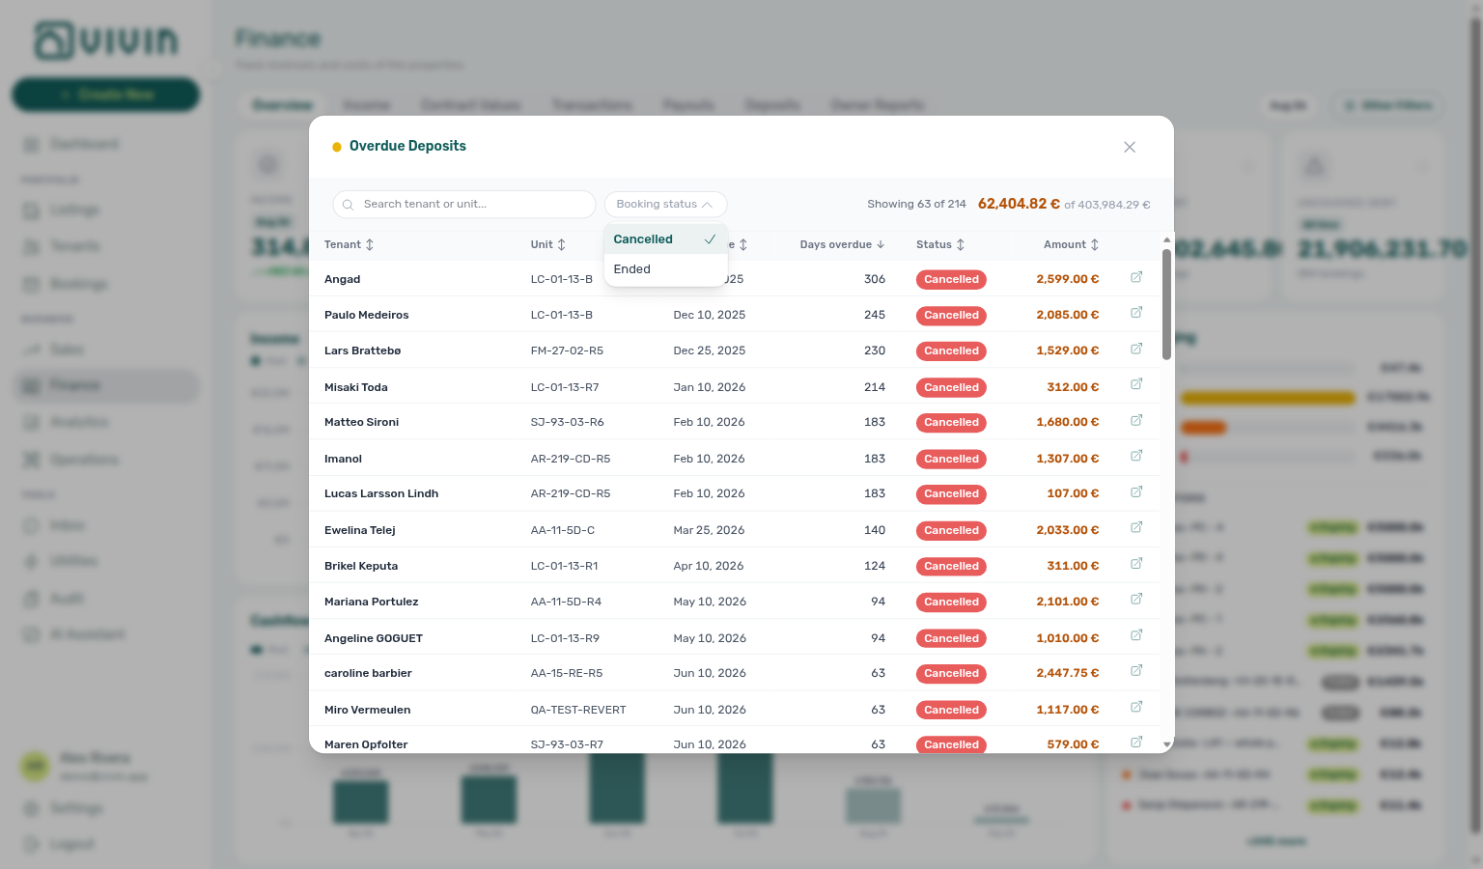Click the table vertical scrollbar thumb
This screenshot has height=869, width=1483.
[1166, 304]
